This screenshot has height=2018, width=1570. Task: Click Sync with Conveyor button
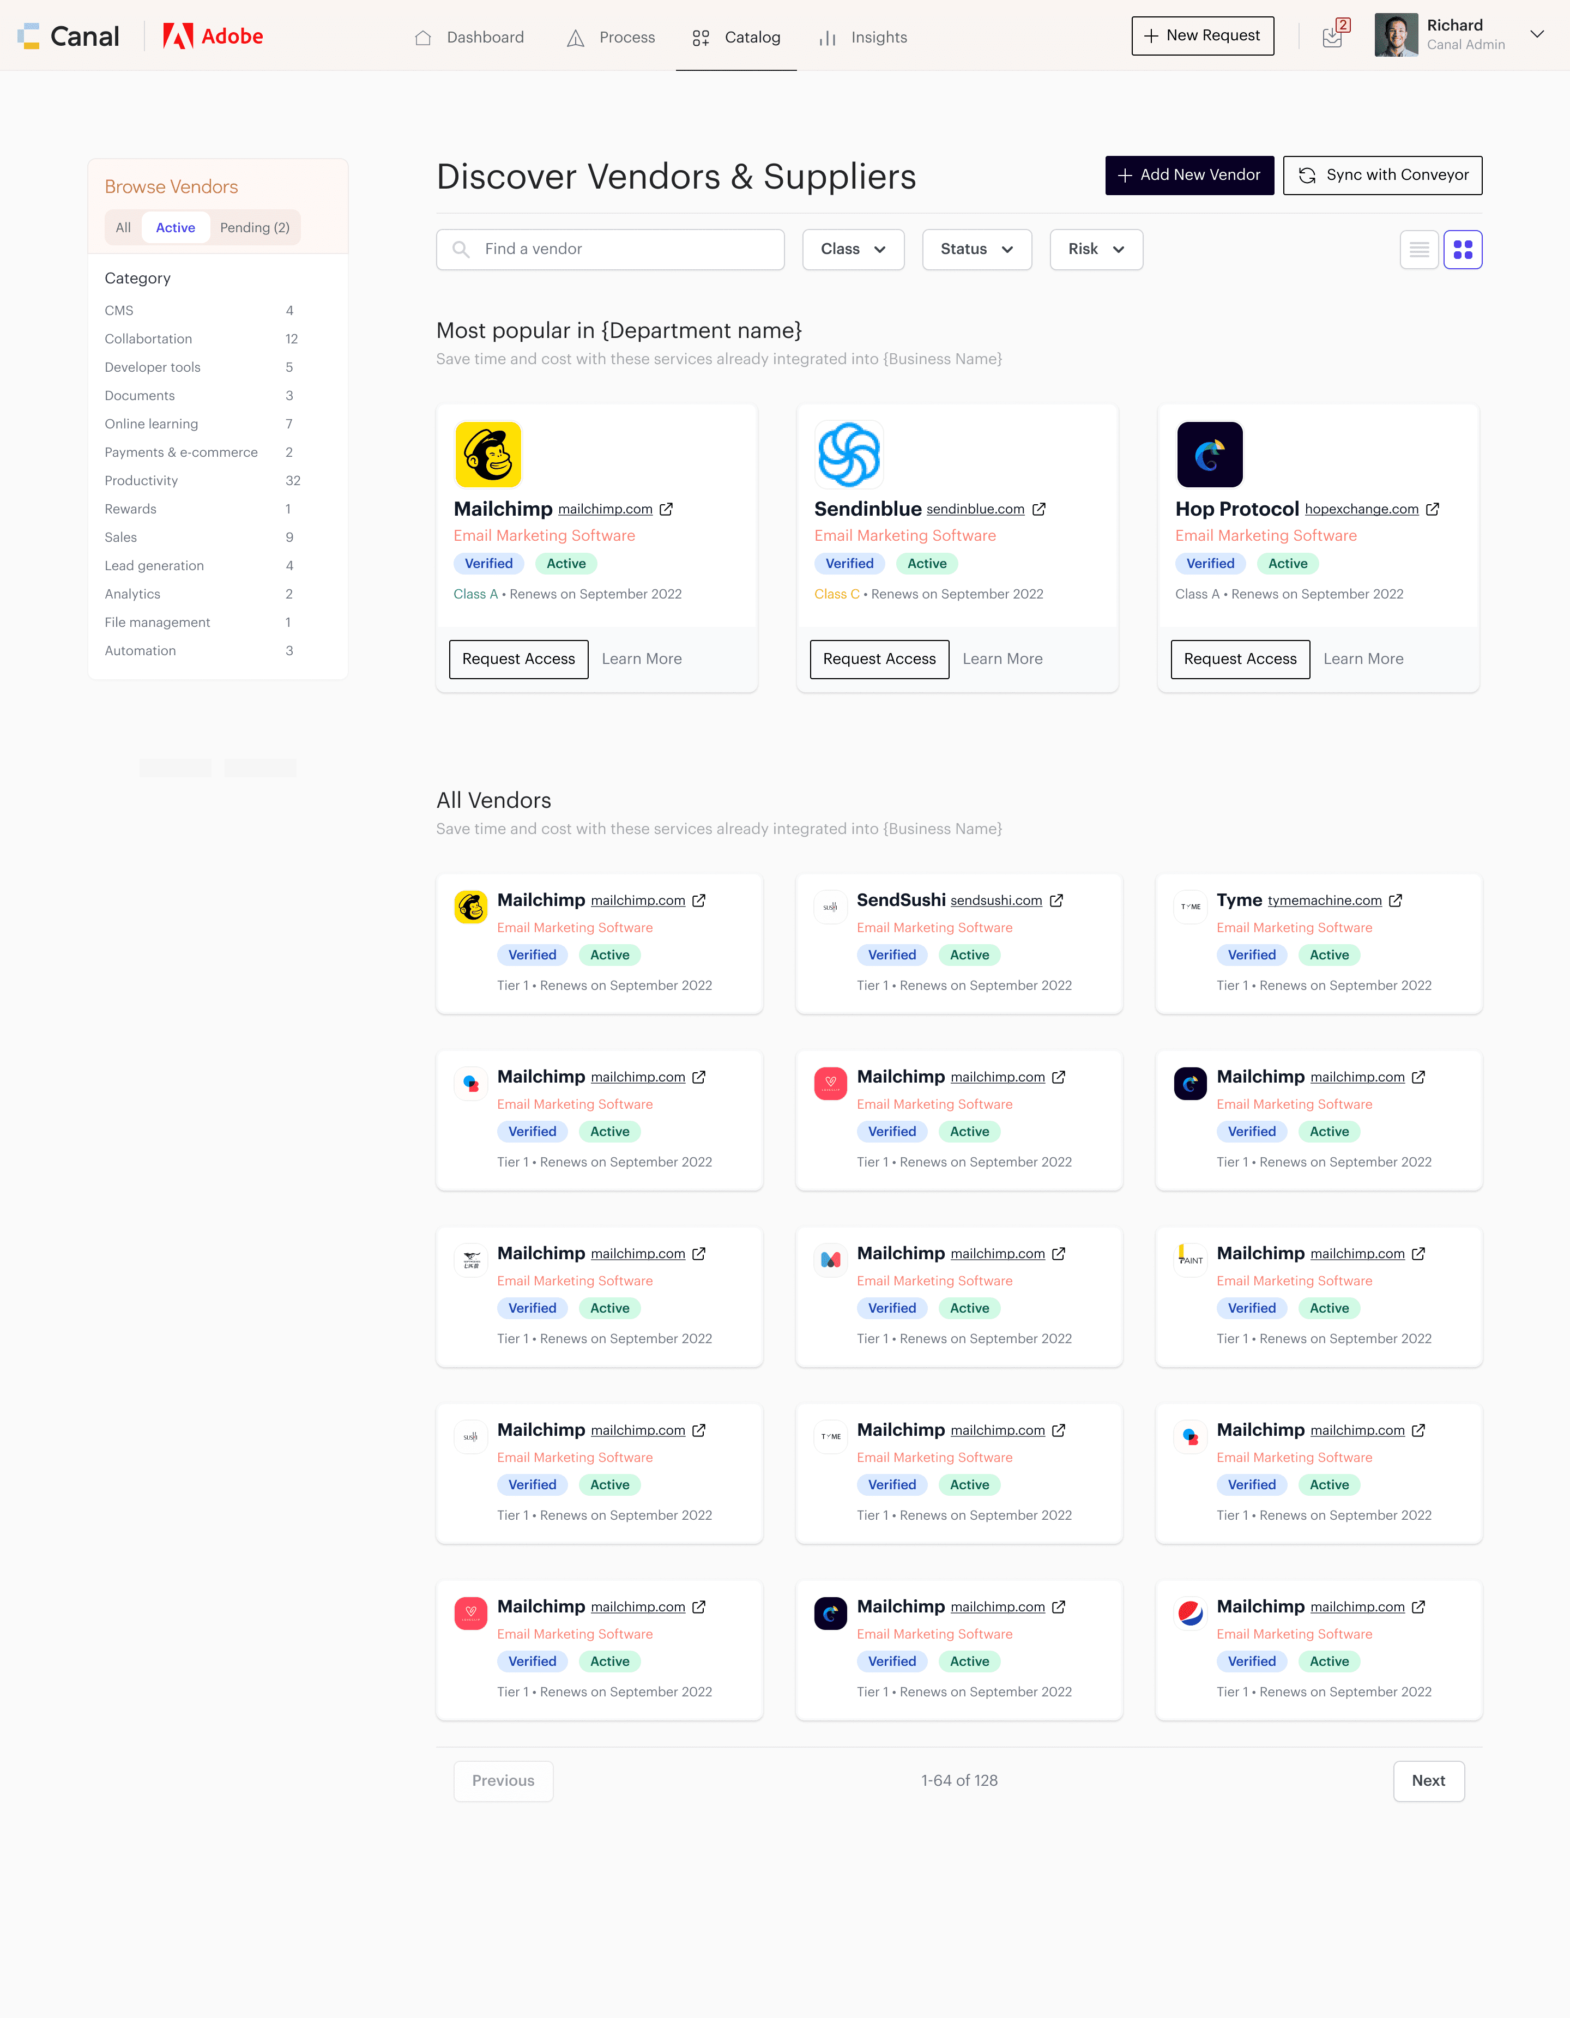tap(1382, 174)
